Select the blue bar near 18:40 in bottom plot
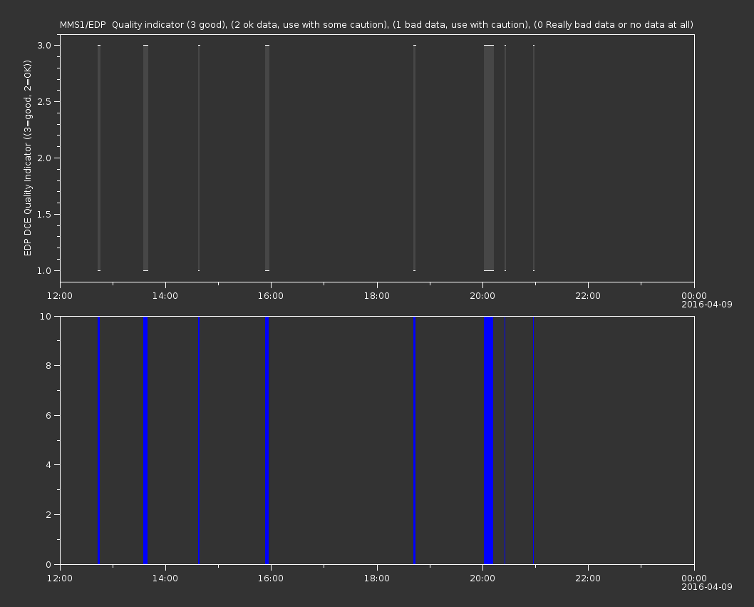 point(415,440)
